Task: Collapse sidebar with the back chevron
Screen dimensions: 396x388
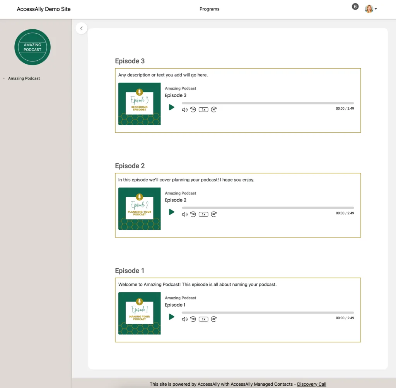Action: click(81, 28)
